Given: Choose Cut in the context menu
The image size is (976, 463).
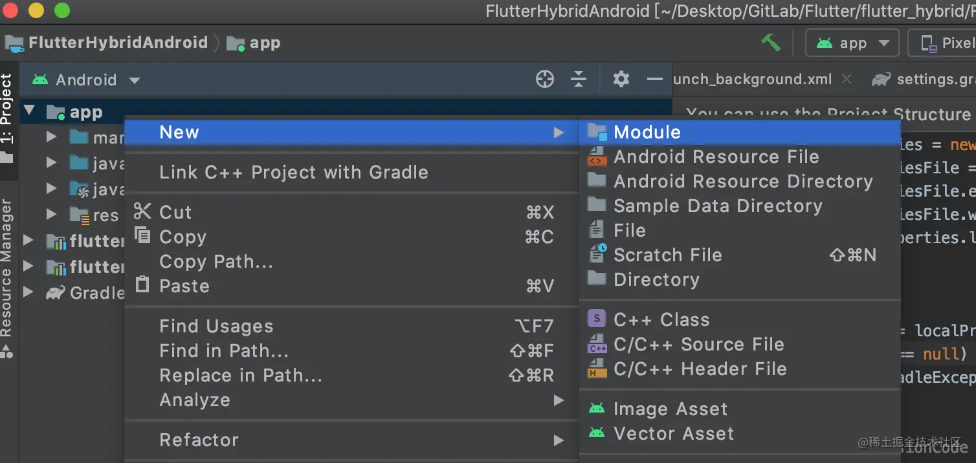Looking at the screenshot, I should click(349, 213).
